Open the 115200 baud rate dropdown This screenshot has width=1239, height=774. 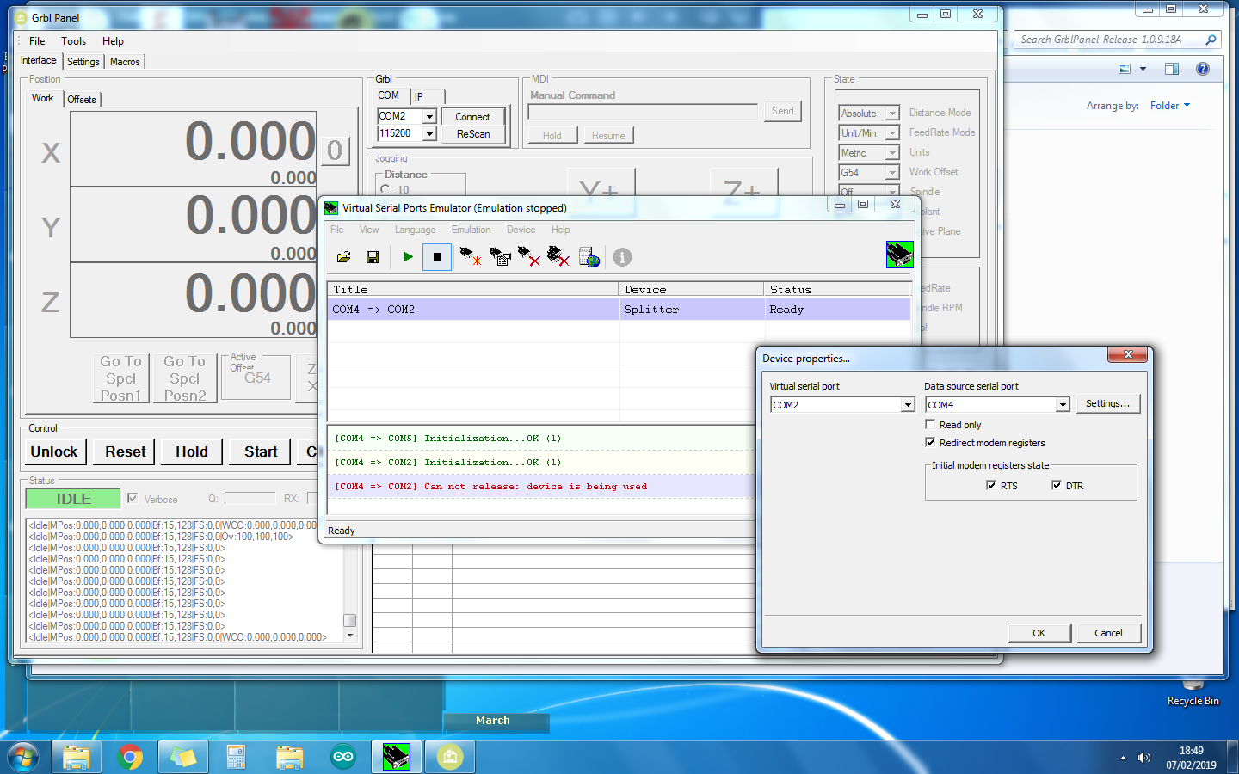[x=429, y=133]
